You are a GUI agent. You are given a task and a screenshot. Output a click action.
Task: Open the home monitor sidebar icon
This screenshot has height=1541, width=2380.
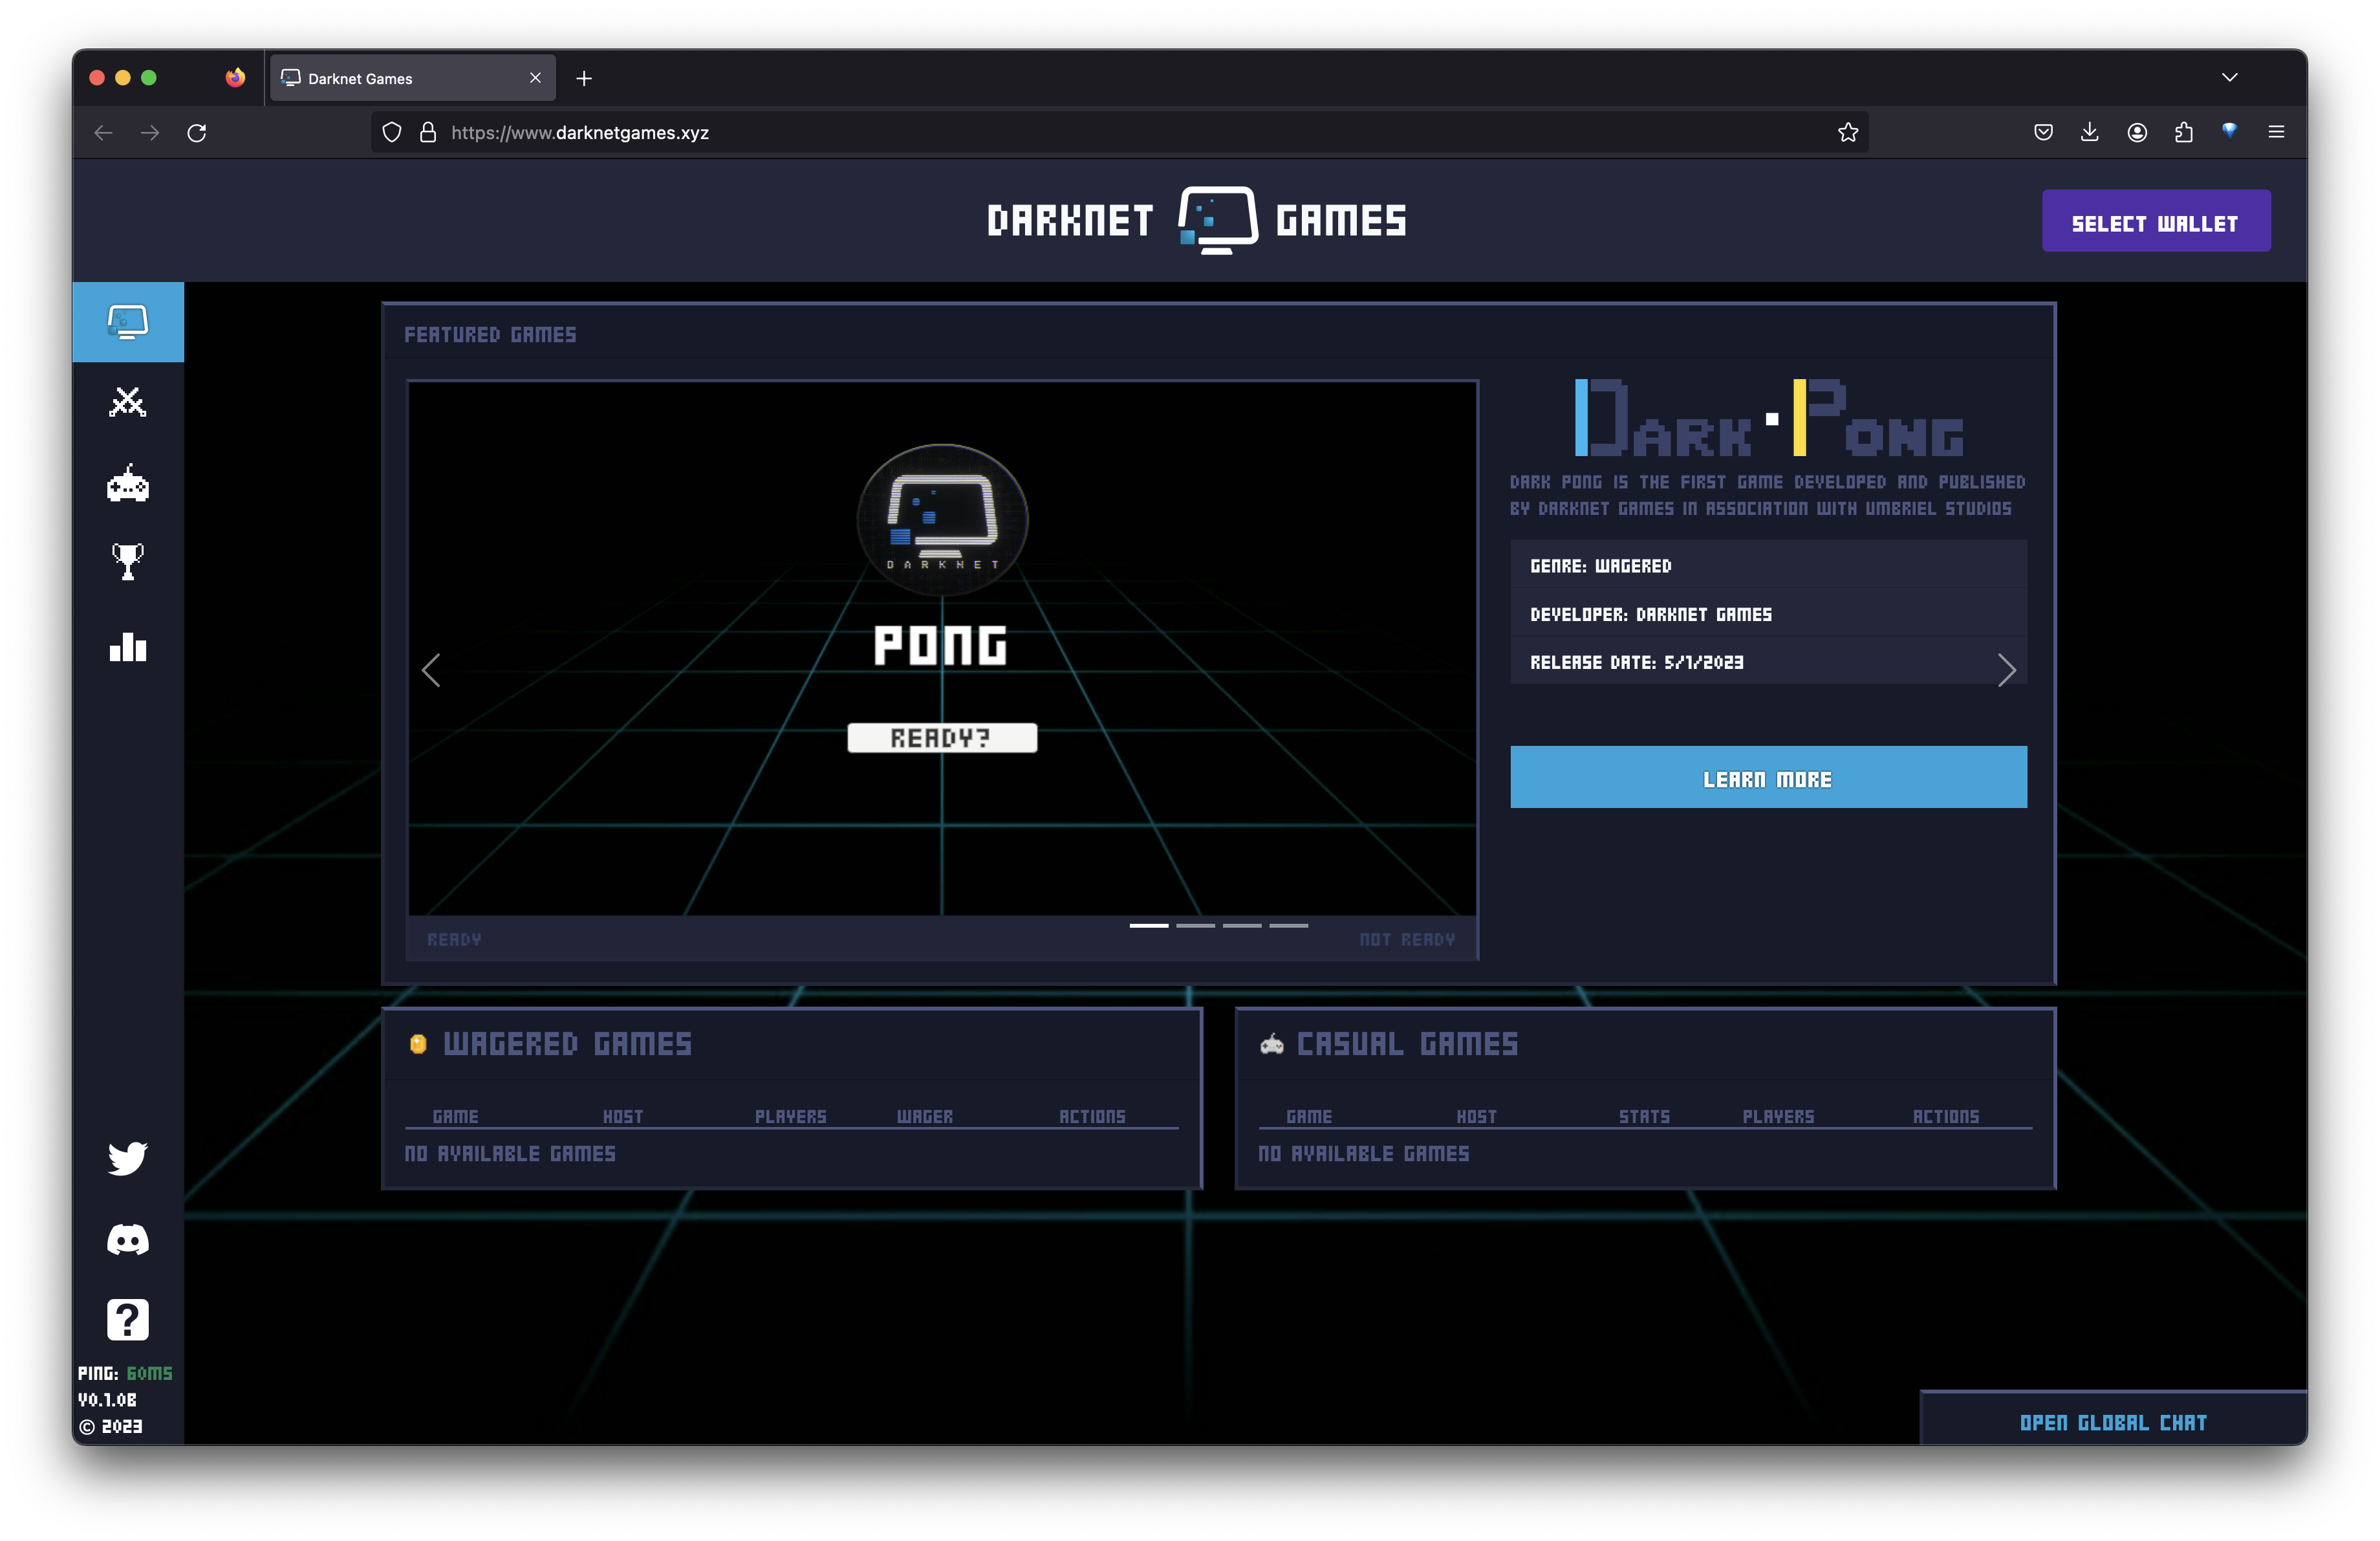tap(128, 322)
